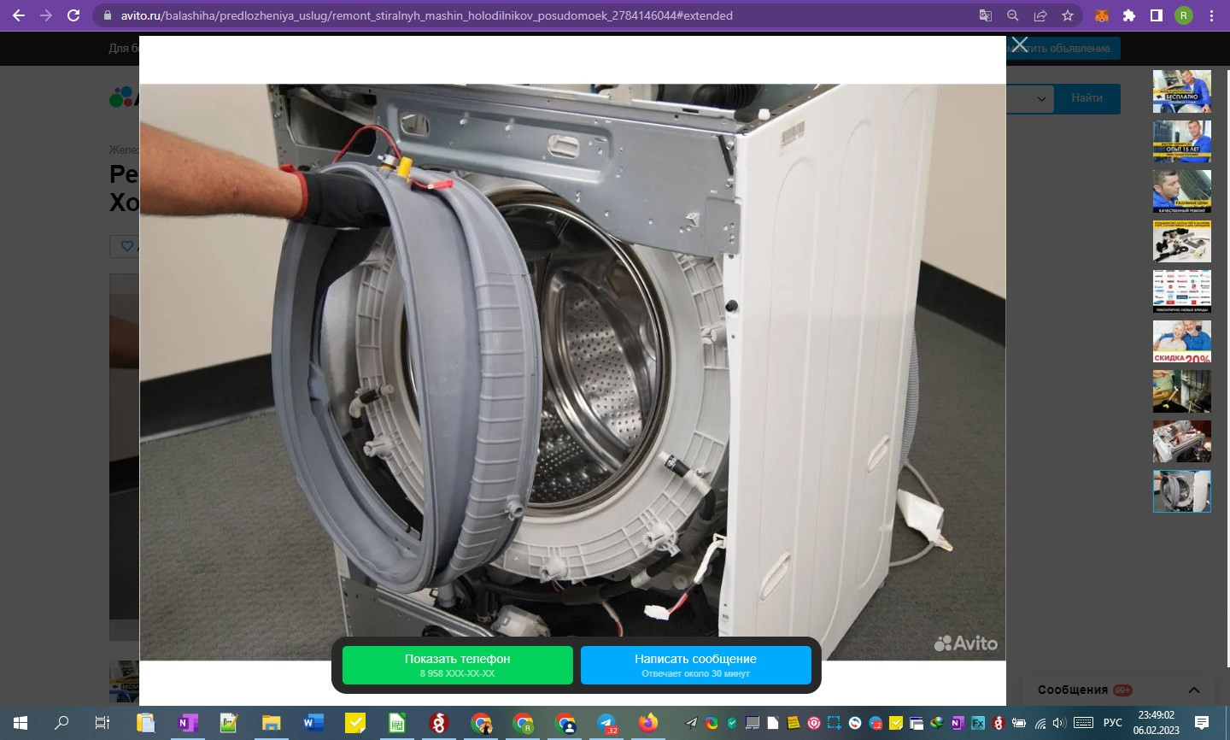Reload the Avito page
The width and height of the screenshot is (1230, 740).
[x=73, y=15]
